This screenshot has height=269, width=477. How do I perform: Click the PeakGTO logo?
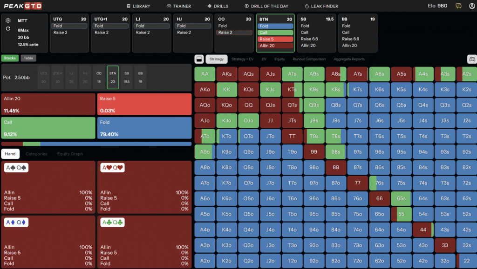coord(23,6)
